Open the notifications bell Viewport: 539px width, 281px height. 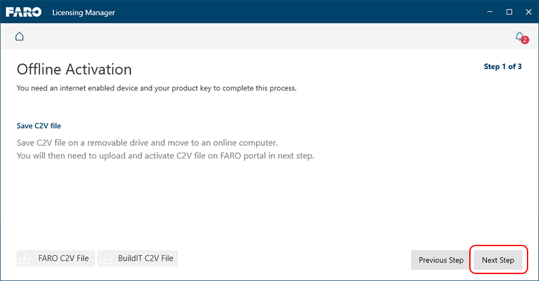[519, 36]
